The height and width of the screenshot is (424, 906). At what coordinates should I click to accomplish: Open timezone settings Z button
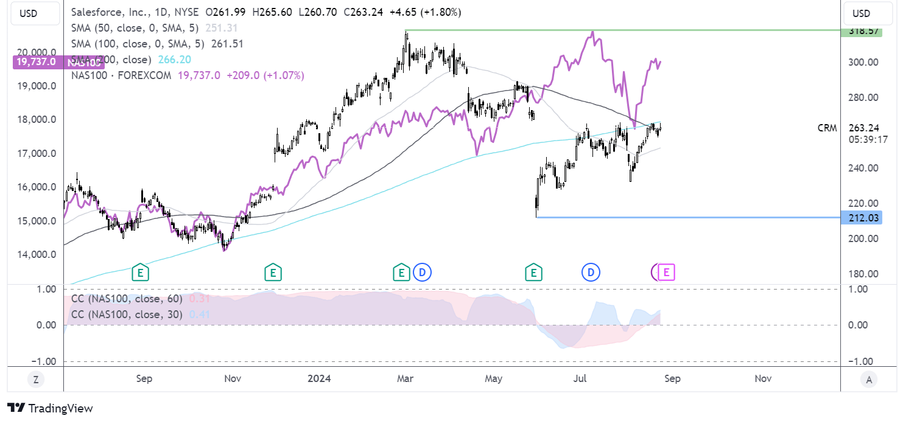[x=36, y=380]
